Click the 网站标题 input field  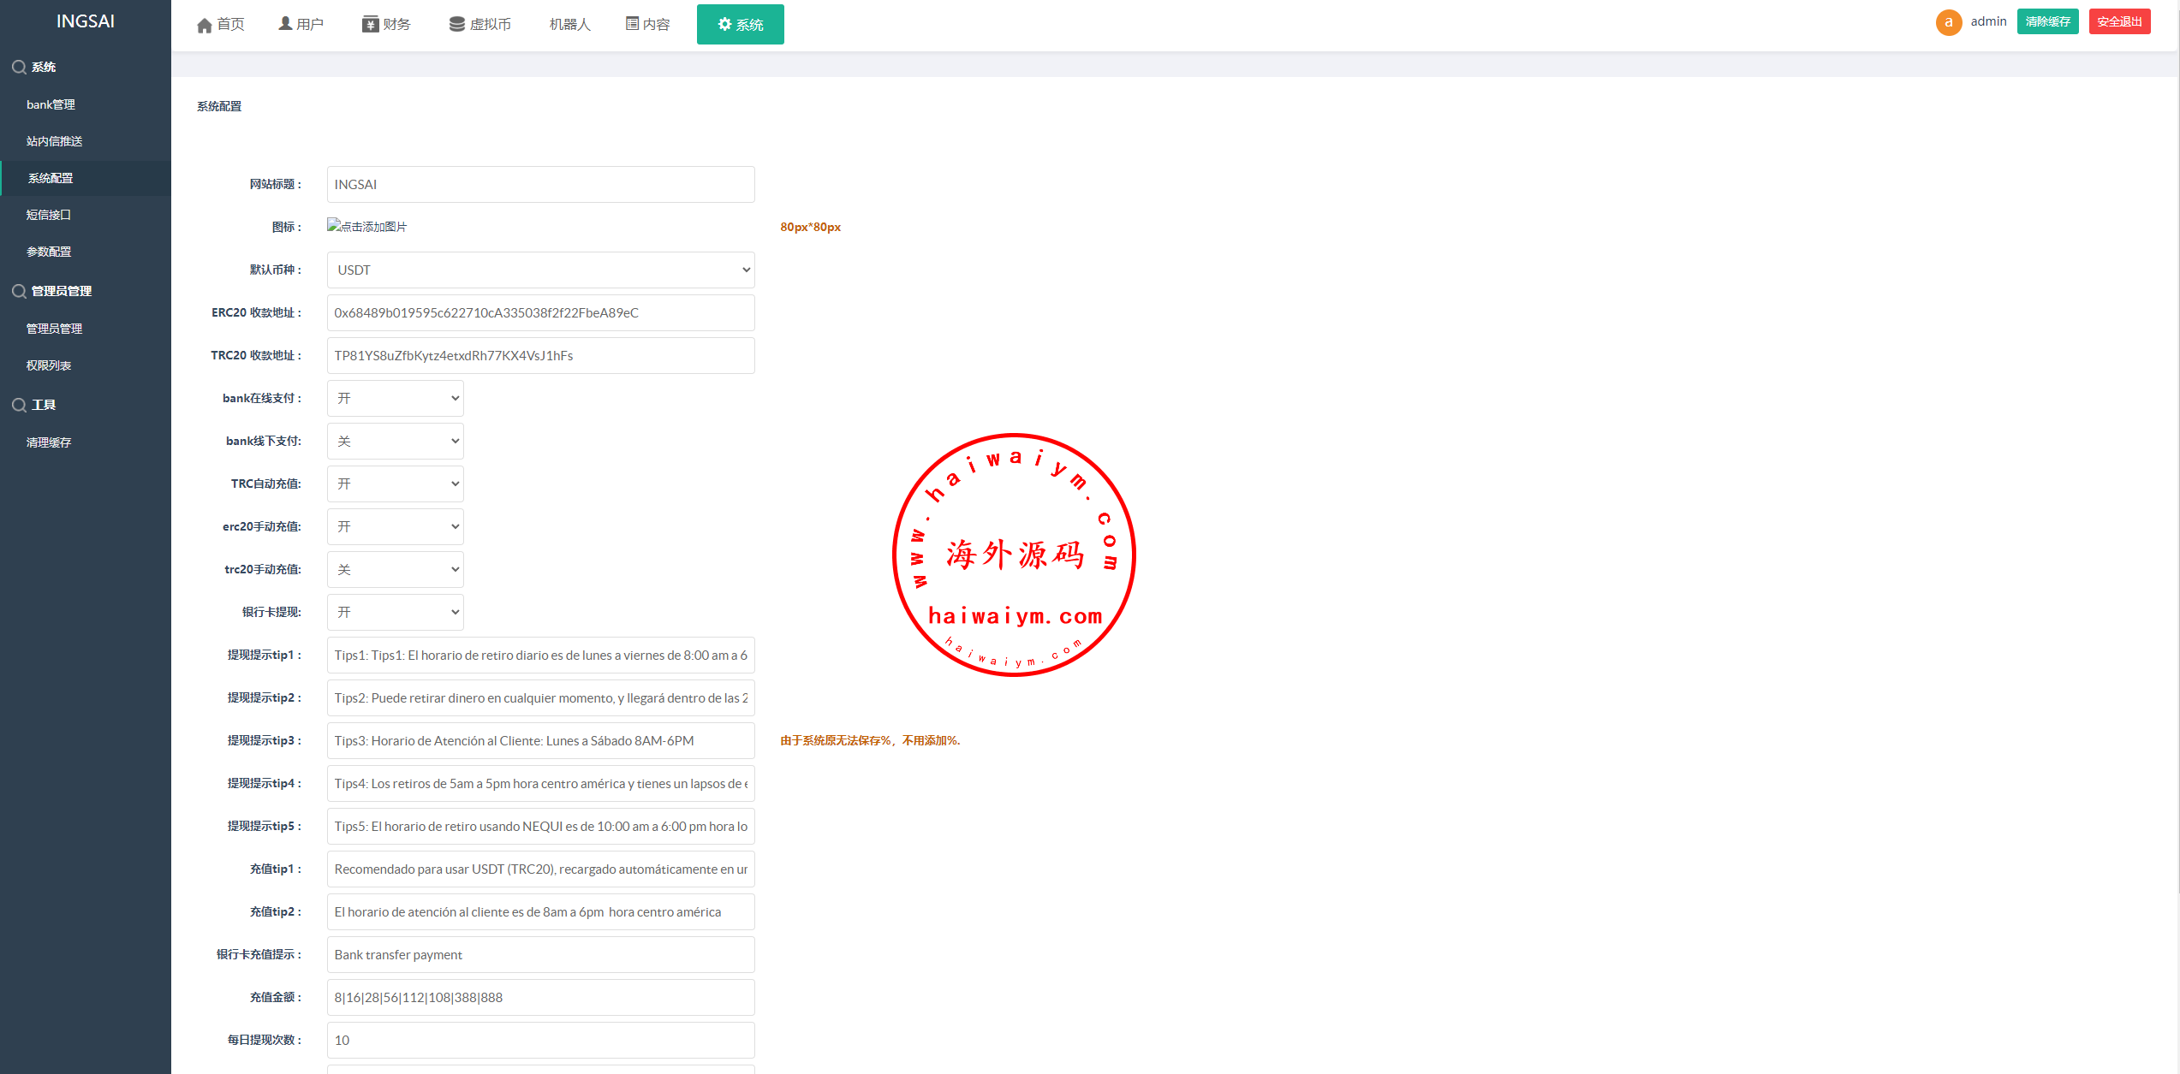click(540, 184)
